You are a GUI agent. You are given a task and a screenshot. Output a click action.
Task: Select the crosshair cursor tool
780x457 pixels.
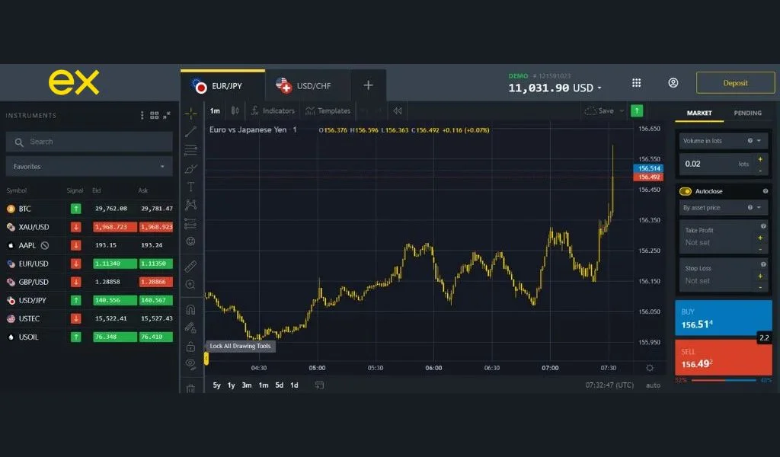(191, 113)
